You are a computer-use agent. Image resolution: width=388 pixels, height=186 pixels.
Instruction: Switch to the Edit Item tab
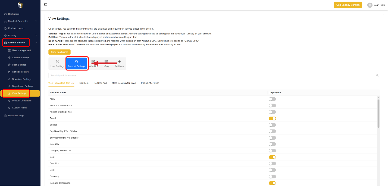84,83
